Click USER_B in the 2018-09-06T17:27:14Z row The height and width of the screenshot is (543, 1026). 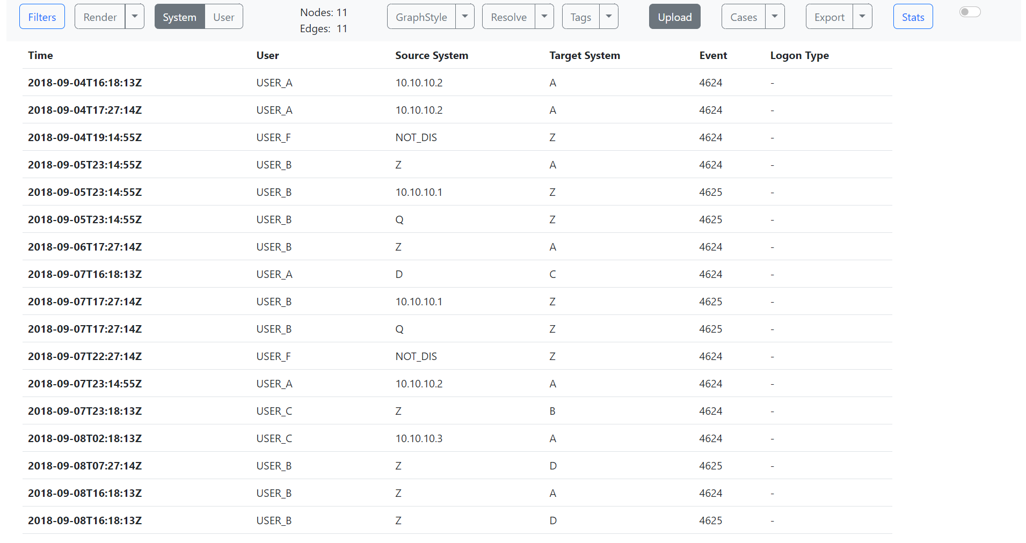pos(274,247)
